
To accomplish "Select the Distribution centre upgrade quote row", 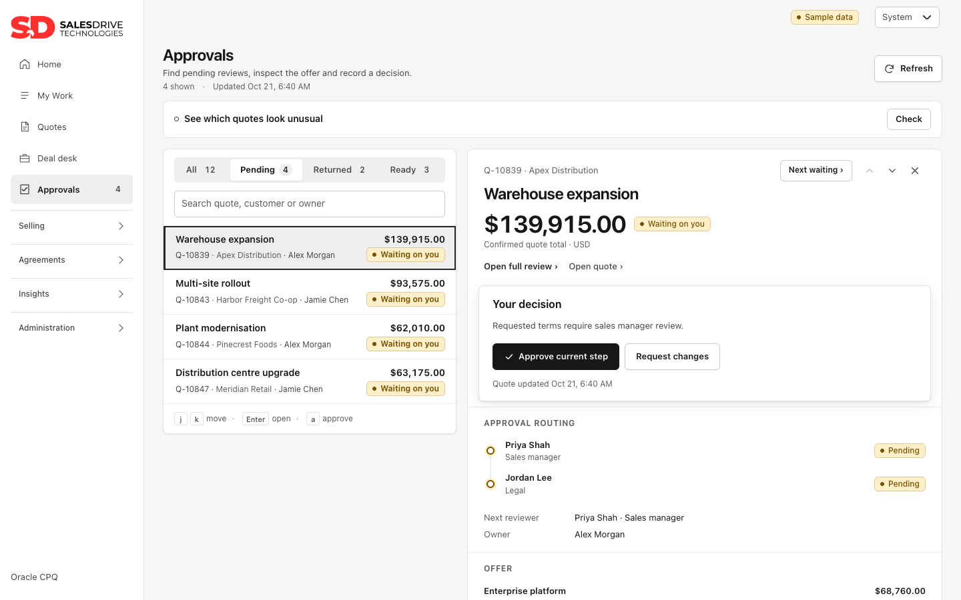I will [310, 381].
